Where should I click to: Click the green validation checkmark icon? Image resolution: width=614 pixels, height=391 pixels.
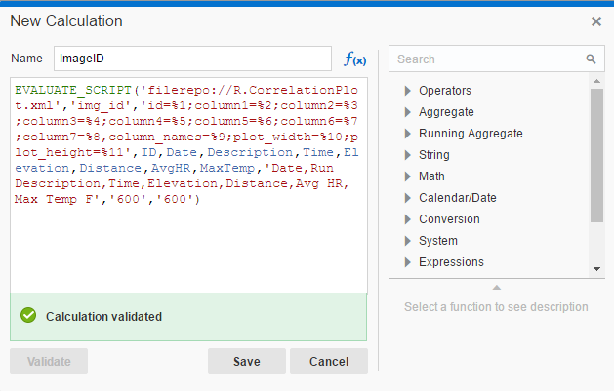pos(28,316)
